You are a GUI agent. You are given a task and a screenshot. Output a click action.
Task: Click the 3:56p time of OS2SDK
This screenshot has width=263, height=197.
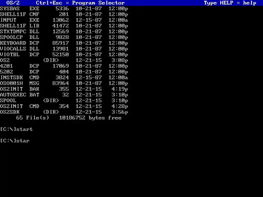pyautogui.click(x=120, y=112)
